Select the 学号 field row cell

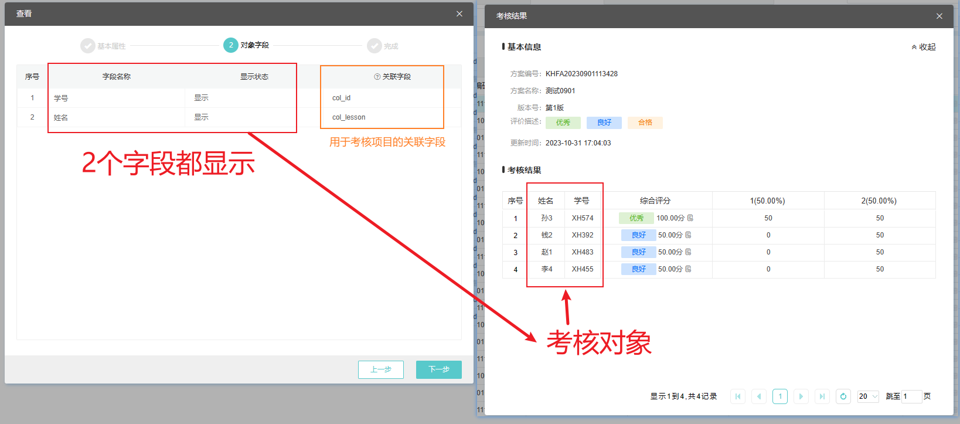[x=116, y=98]
